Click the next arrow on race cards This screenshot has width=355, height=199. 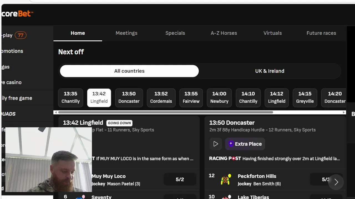point(336,182)
